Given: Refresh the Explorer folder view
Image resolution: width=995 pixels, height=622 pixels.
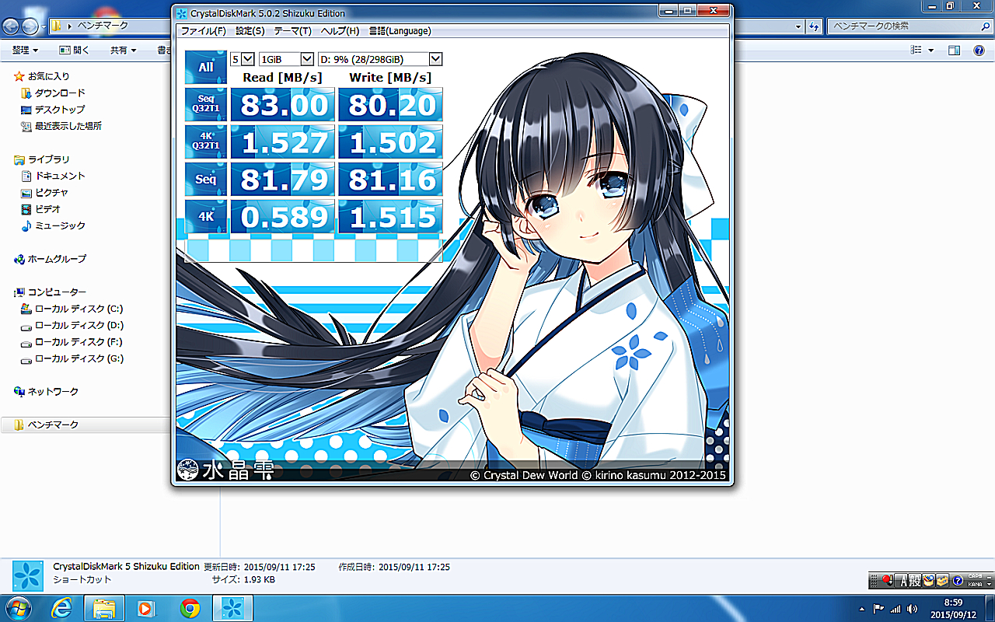Looking at the screenshot, I should (x=814, y=26).
